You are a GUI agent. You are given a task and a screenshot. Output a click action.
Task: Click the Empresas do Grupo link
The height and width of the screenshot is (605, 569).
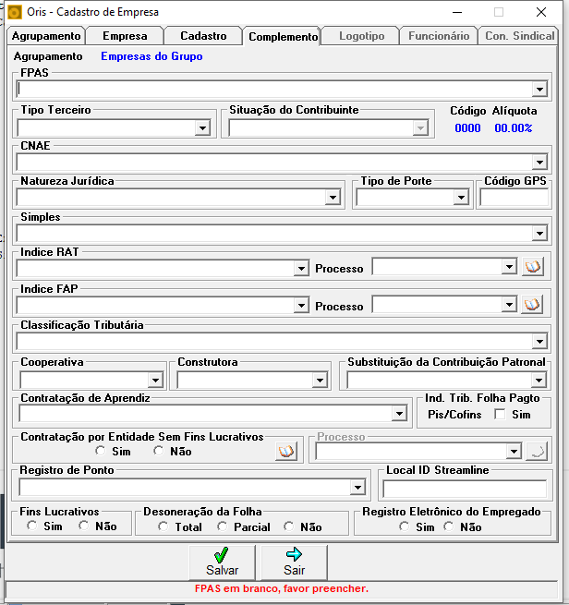(151, 56)
